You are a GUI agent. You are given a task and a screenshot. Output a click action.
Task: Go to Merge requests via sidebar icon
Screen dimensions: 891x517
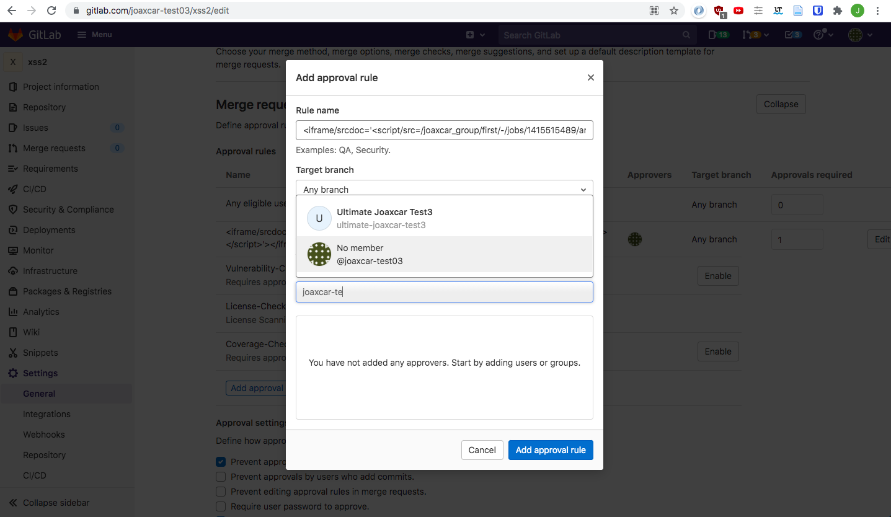click(12, 148)
